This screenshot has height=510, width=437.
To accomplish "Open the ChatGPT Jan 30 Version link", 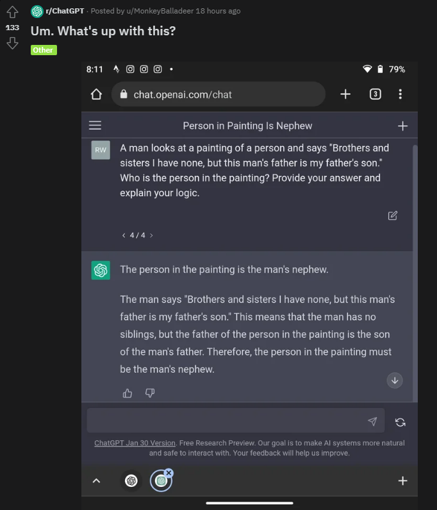I will coord(135,443).
